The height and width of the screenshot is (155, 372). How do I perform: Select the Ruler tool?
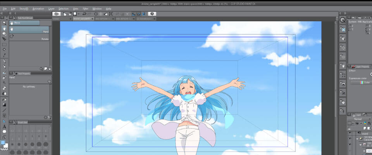(4, 121)
